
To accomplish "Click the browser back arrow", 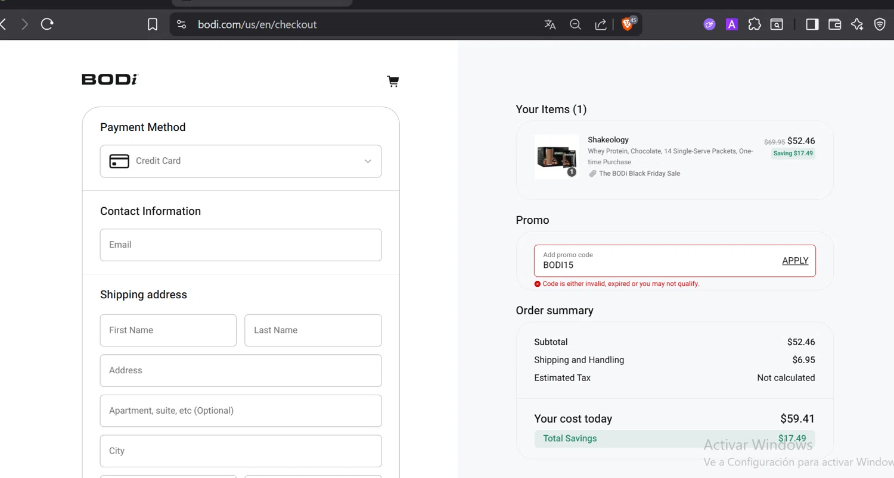I will (3, 24).
